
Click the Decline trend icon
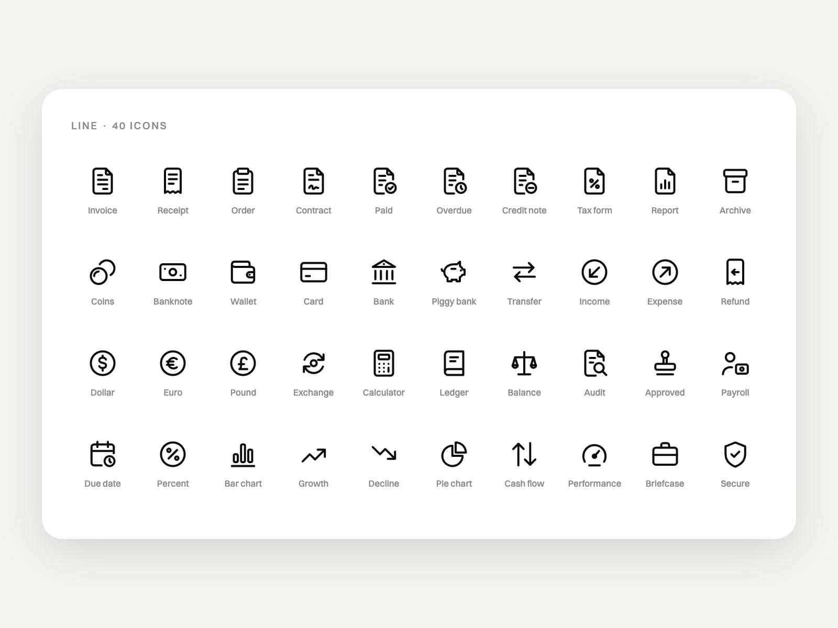[x=384, y=453]
